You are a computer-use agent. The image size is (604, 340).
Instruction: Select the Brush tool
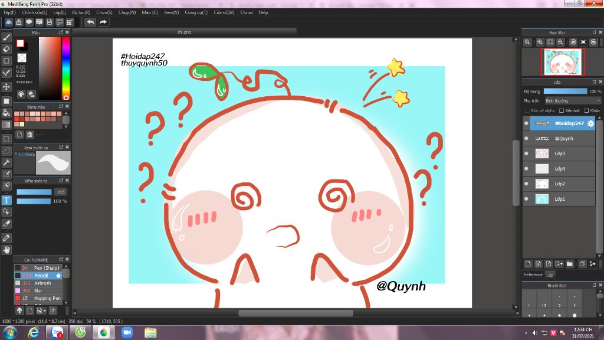pyautogui.click(x=6, y=37)
